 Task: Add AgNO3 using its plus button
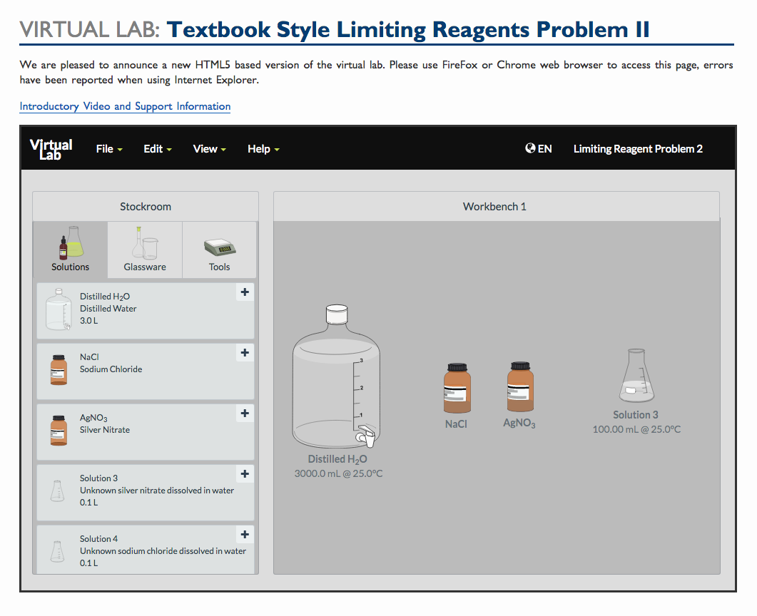pyautogui.click(x=245, y=414)
